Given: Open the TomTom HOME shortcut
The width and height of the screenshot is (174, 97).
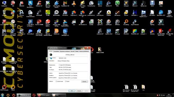Looking at the screenshot, I should tap(39, 22).
